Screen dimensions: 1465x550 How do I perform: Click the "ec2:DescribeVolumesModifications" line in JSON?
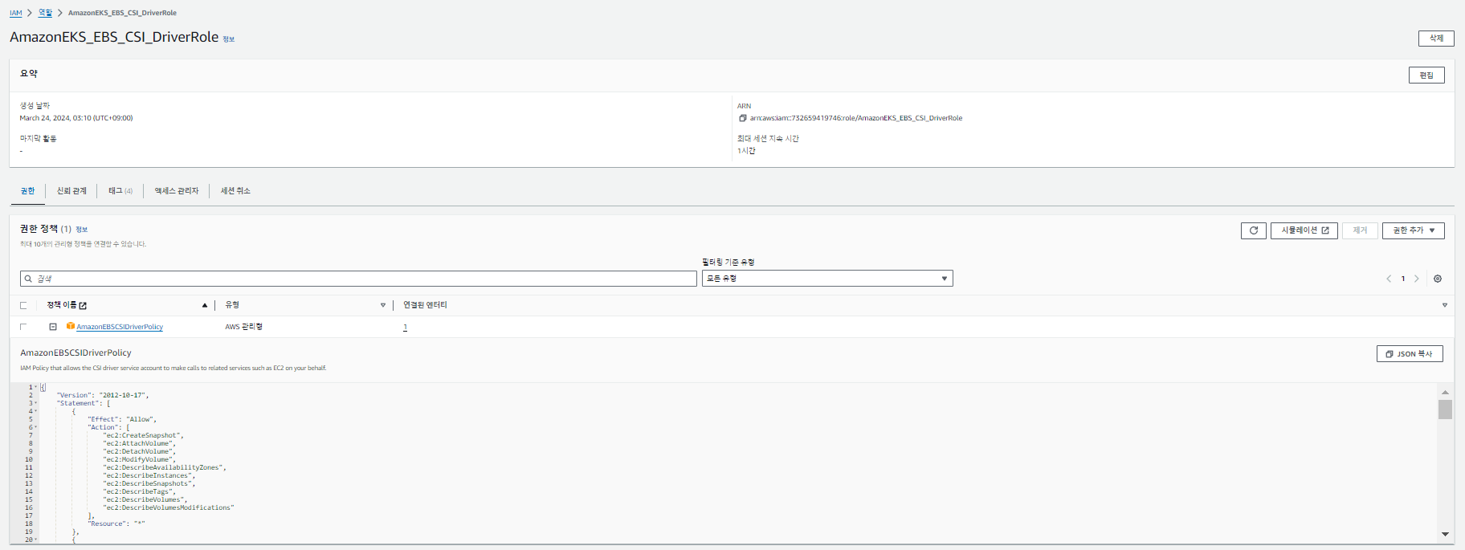[x=169, y=507]
